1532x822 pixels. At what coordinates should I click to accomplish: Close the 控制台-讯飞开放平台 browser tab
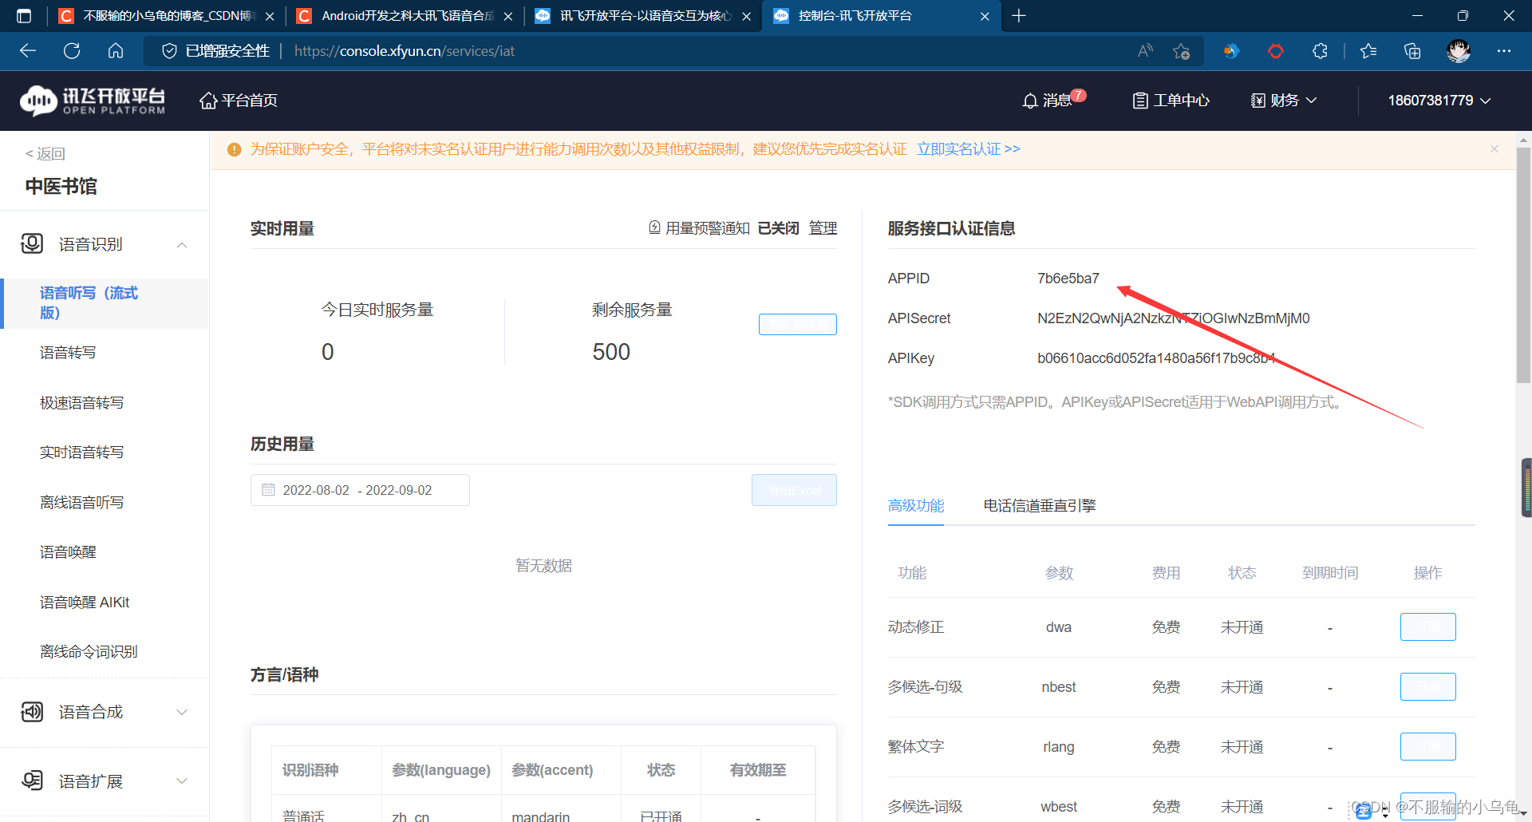[985, 16]
